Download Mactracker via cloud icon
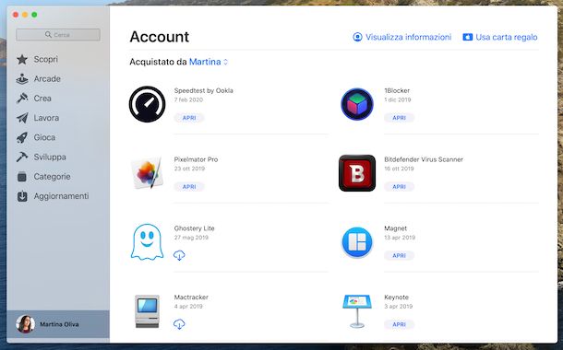 coord(179,324)
